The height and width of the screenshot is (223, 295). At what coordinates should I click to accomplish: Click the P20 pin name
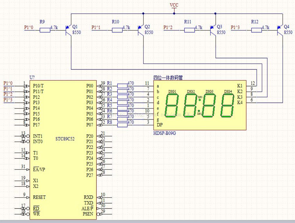pos(90,136)
